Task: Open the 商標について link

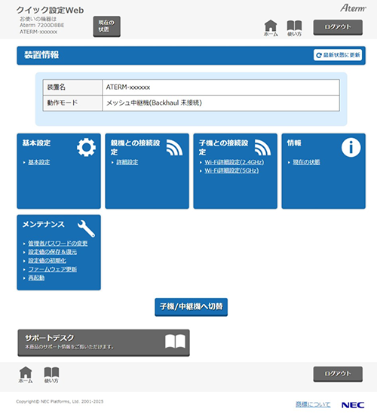Action: [313, 404]
